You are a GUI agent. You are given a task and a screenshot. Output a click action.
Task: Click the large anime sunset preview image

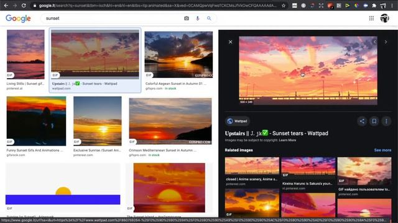(308, 71)
